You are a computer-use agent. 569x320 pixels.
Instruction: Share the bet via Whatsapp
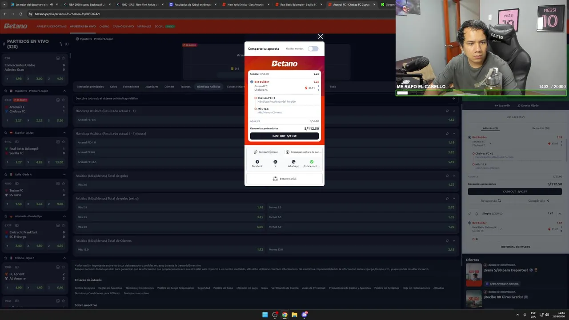point(293,162)
